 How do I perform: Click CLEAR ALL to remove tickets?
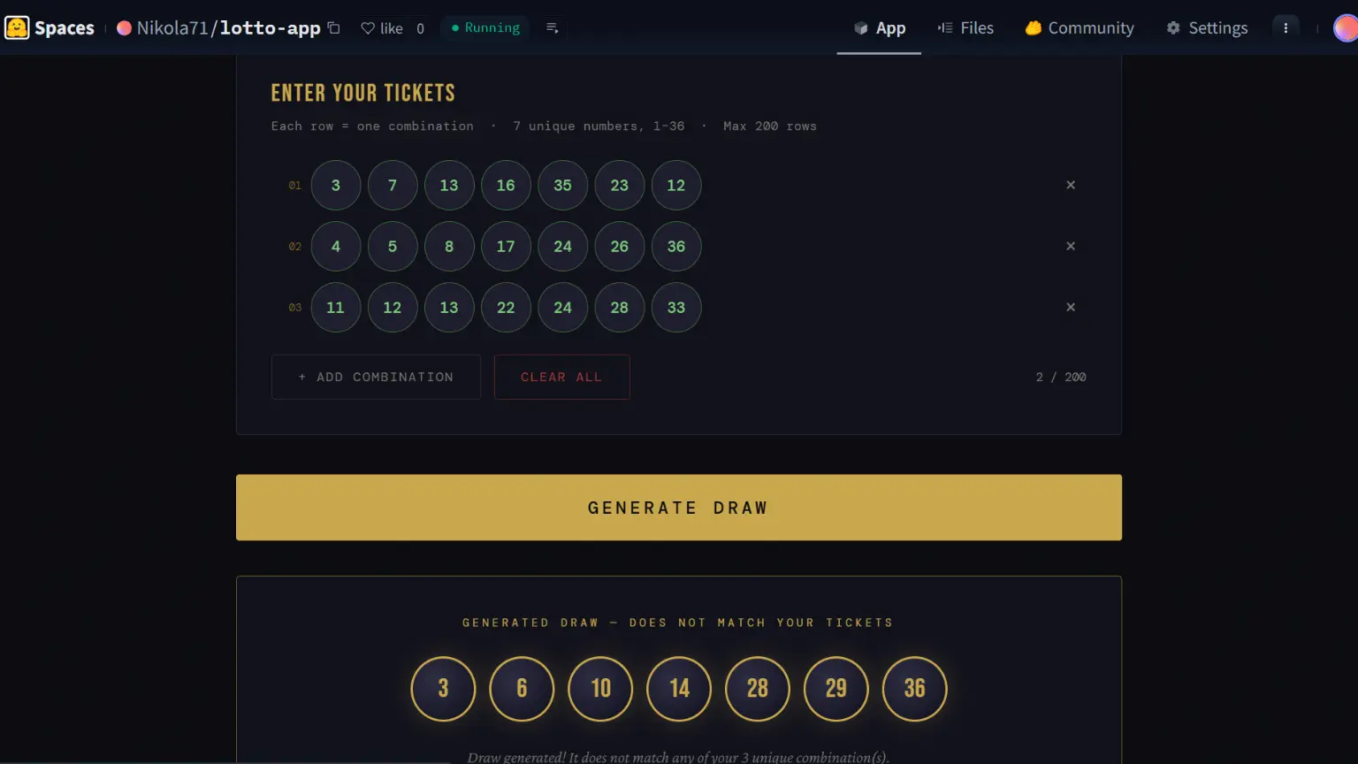pyautogui.click(x=561, y=377)
